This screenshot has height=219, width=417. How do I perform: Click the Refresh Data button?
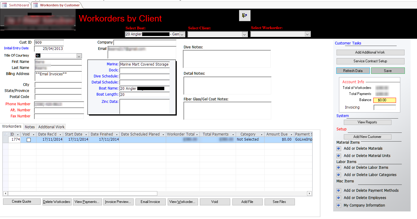[x=353, y=71]
